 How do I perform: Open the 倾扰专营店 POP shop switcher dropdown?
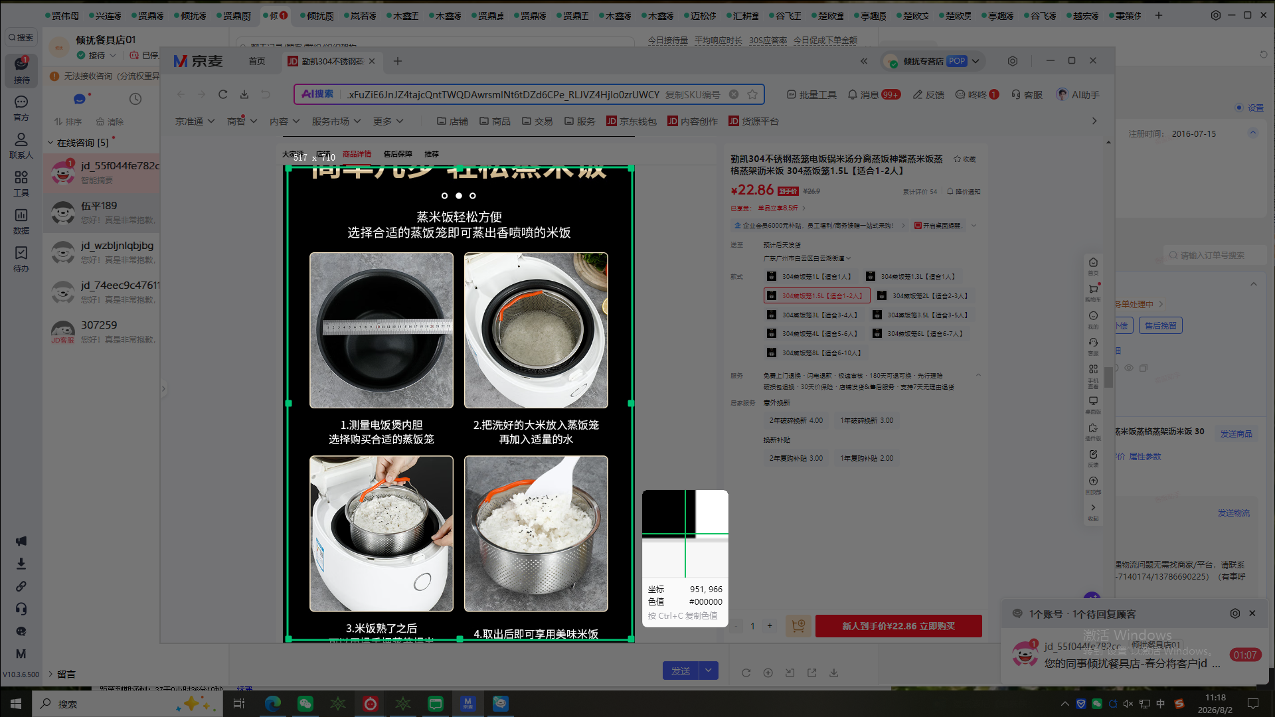[934, 61]
